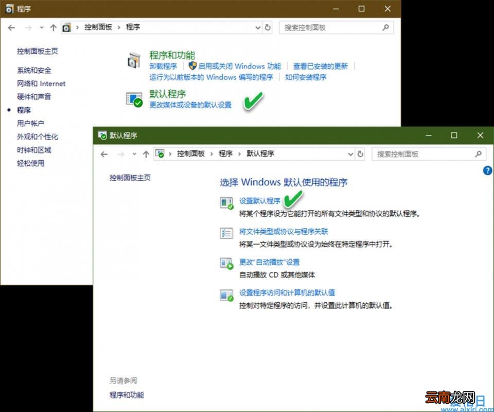Click the 将文件类型或协议与程序关联 icon
Screen dimensions: 494x412
click(x=226, y=233)
